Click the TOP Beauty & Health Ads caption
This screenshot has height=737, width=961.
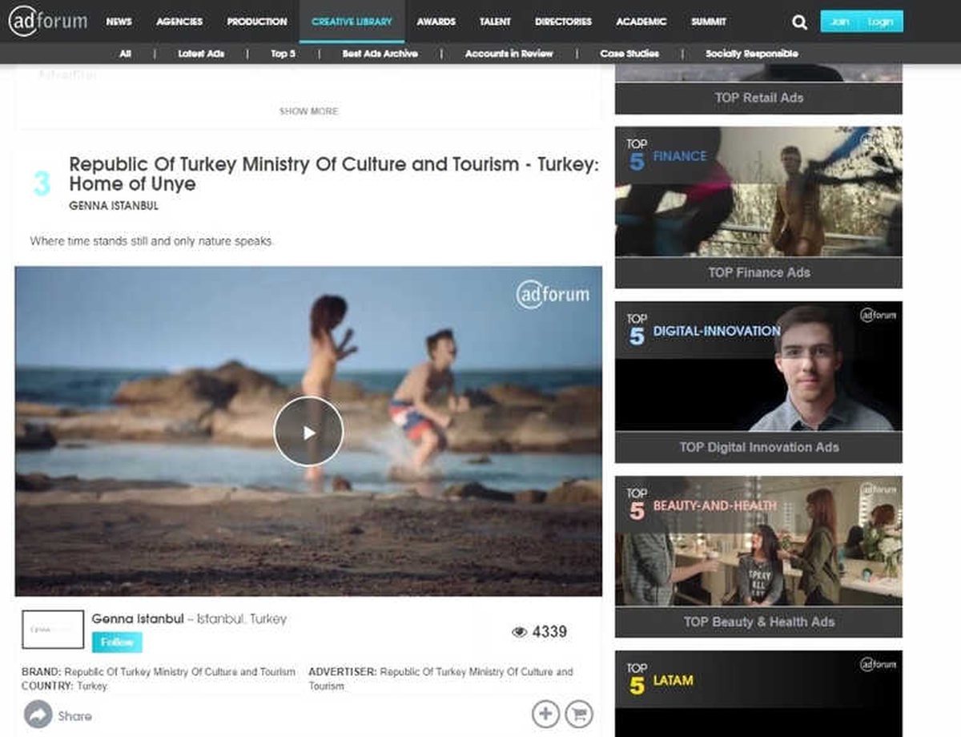(758, 622)
